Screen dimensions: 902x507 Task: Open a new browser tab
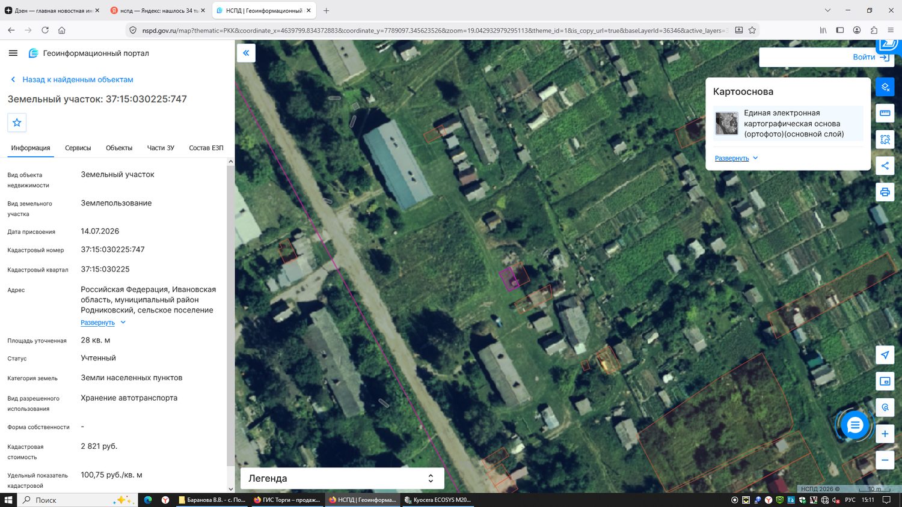pos(326,10)
